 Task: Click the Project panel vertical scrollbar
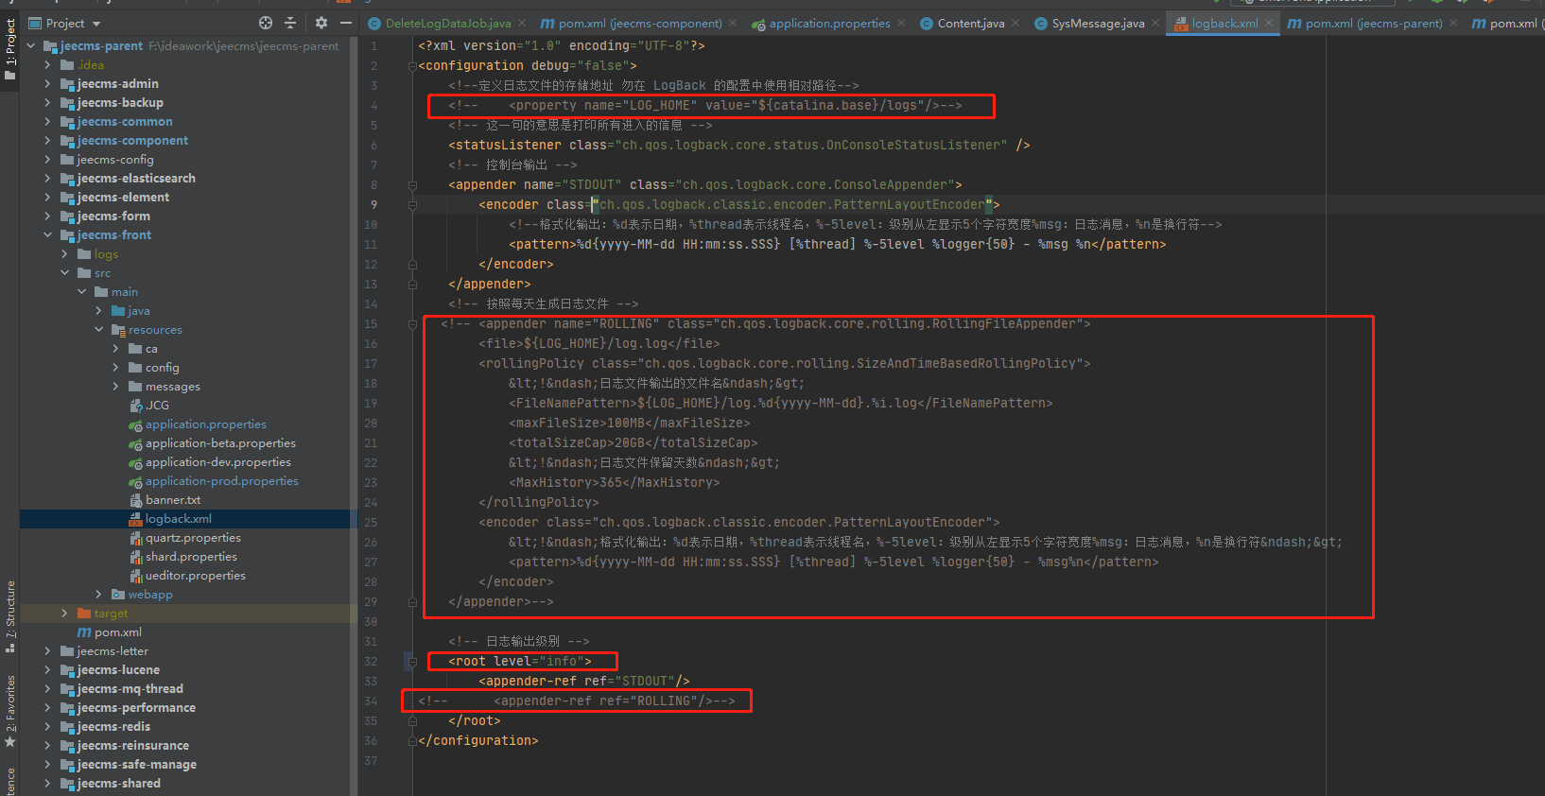click(354, 284)
